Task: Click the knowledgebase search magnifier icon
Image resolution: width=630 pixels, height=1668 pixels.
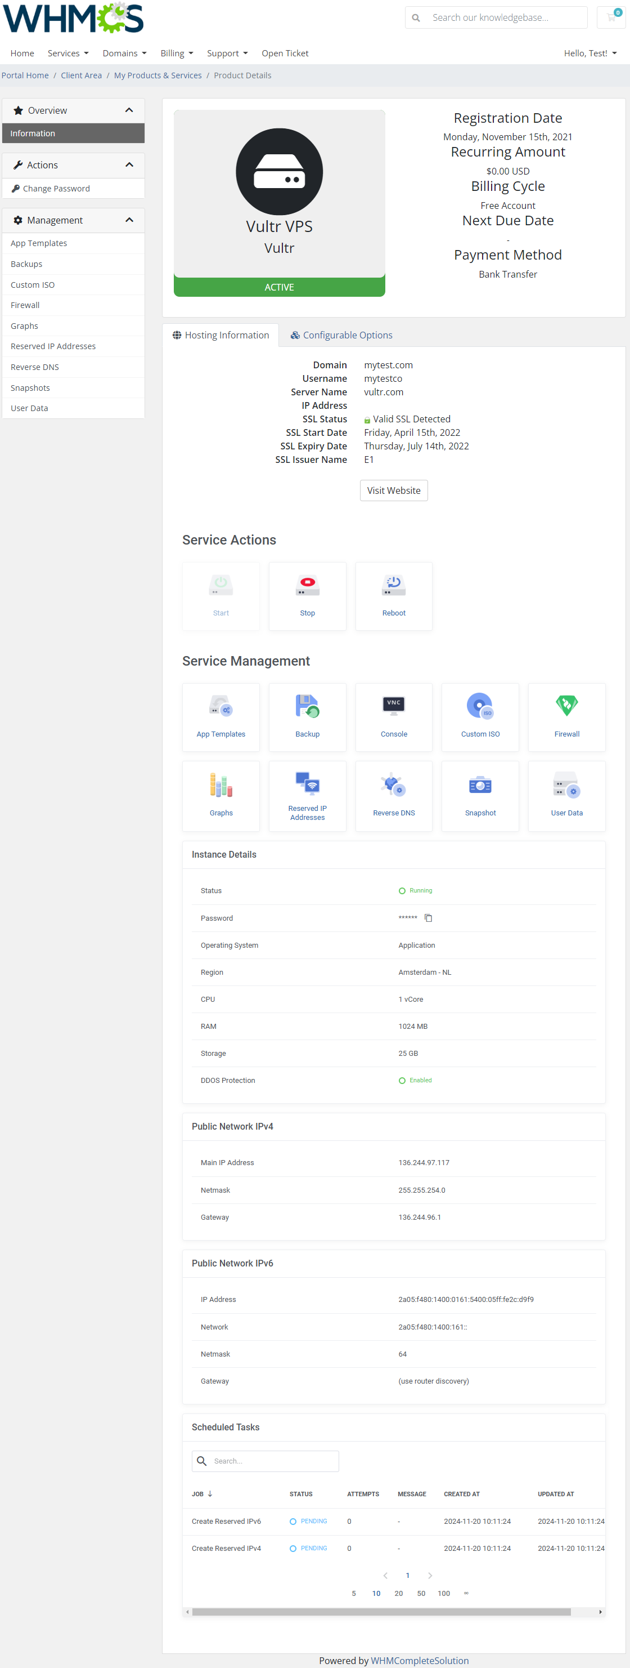Action: [x=416, y=17]
